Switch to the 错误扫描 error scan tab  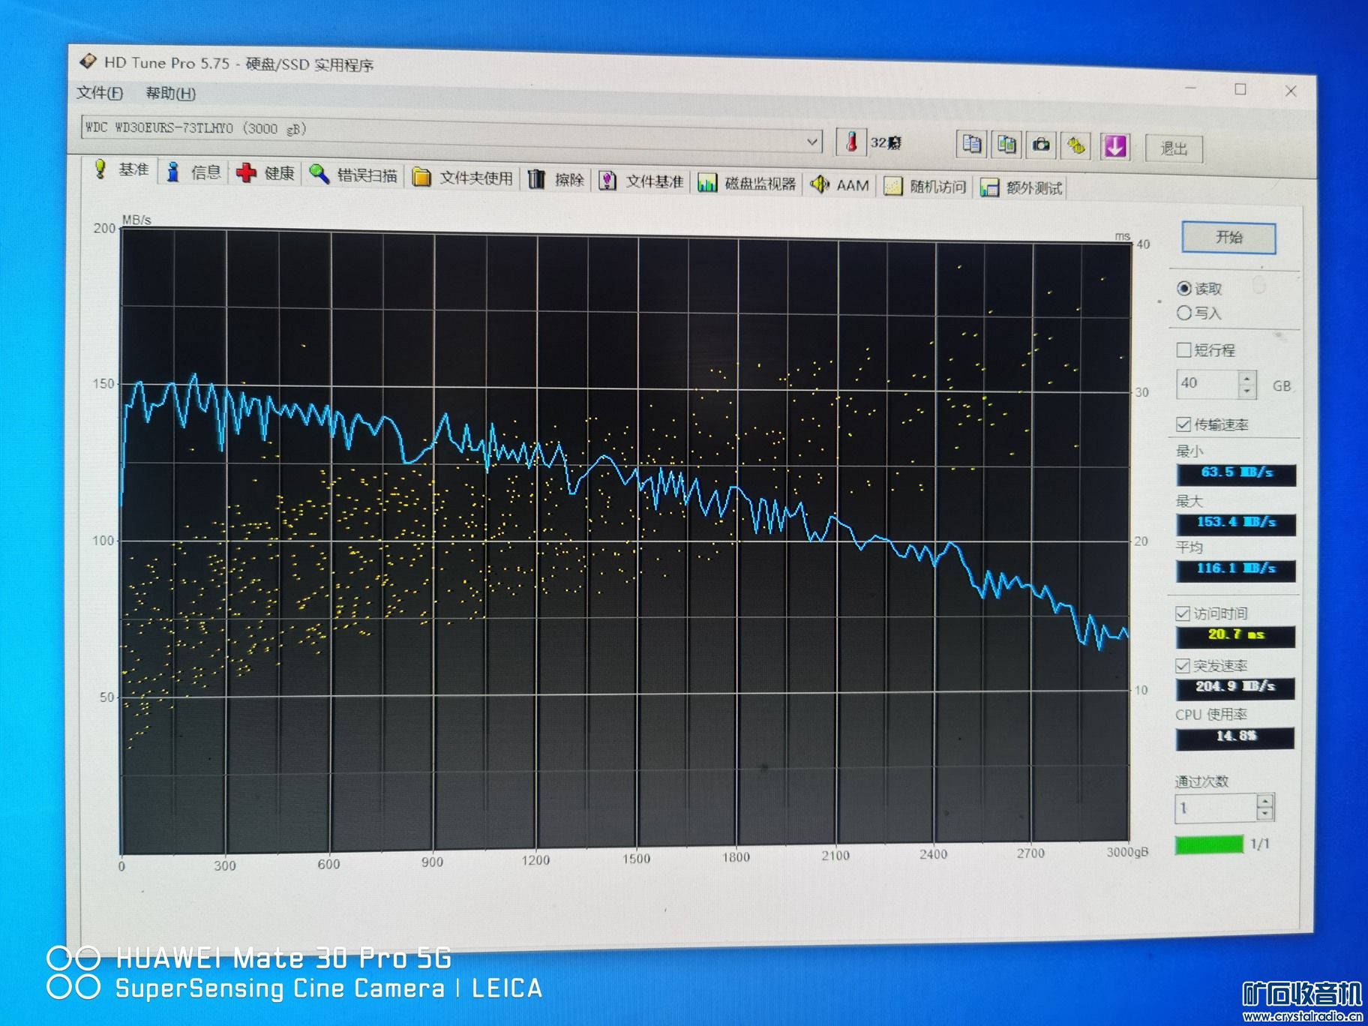(x=354, y=175)
